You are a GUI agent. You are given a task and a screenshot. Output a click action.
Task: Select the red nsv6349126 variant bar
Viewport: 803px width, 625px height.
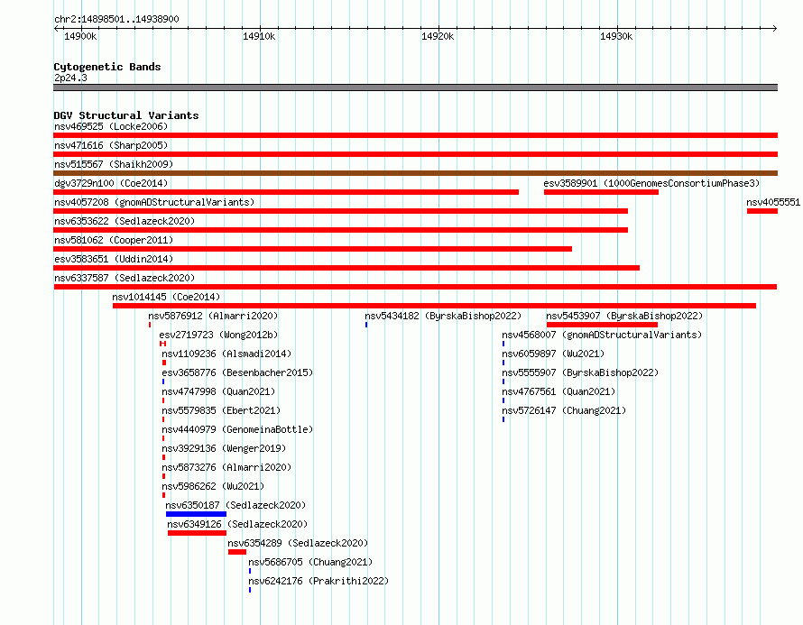pyautogui.click(x=198, y=533)
